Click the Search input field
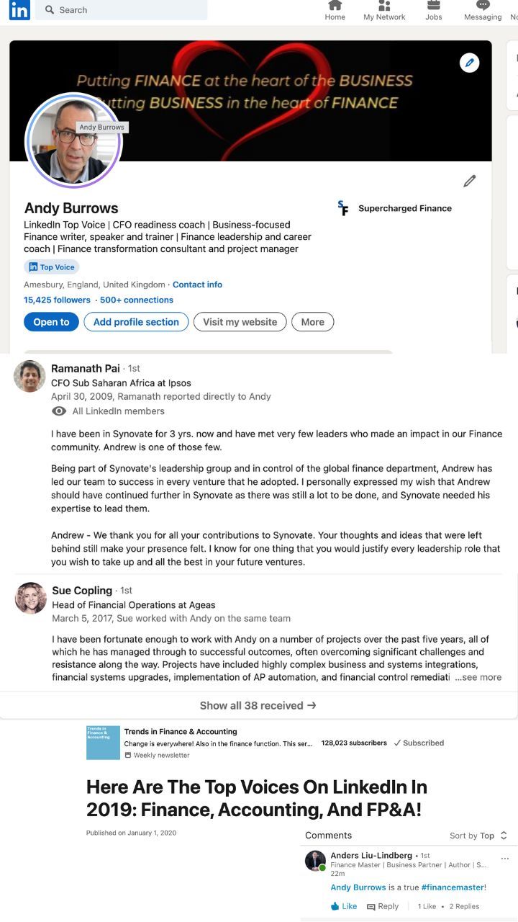This screenshot has width=518, height=922. point(122,10)
